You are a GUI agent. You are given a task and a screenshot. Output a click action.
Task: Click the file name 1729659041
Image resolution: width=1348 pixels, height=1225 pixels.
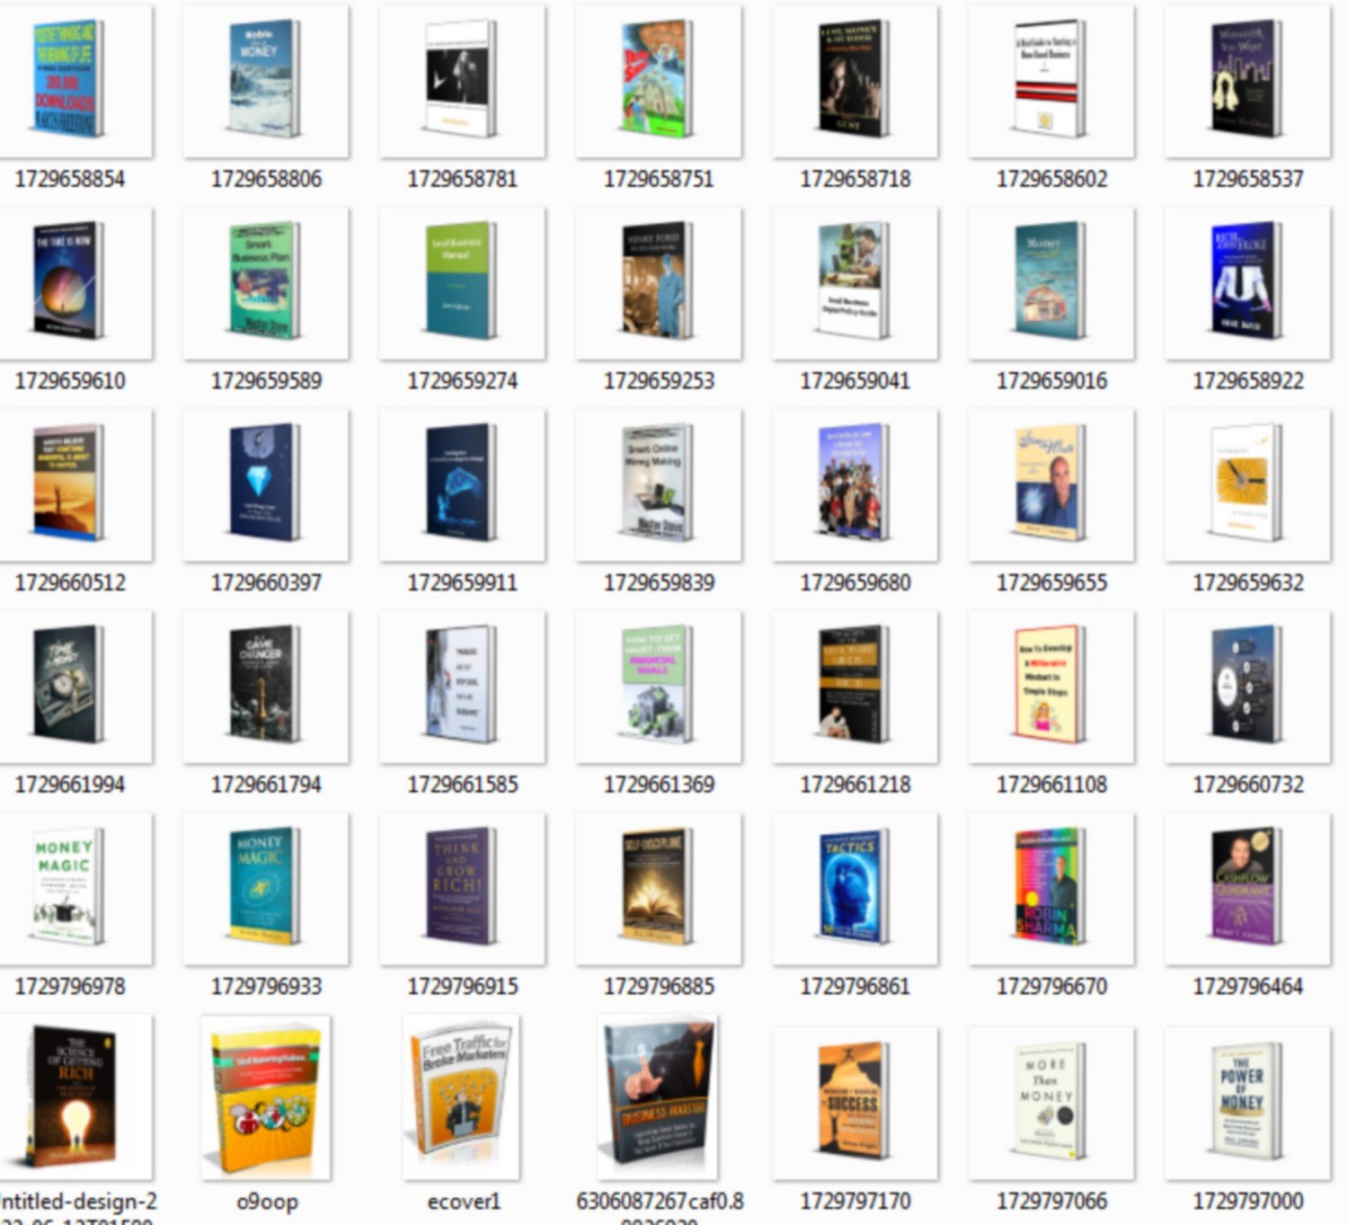pyautogui.click(x=855, y=381)
